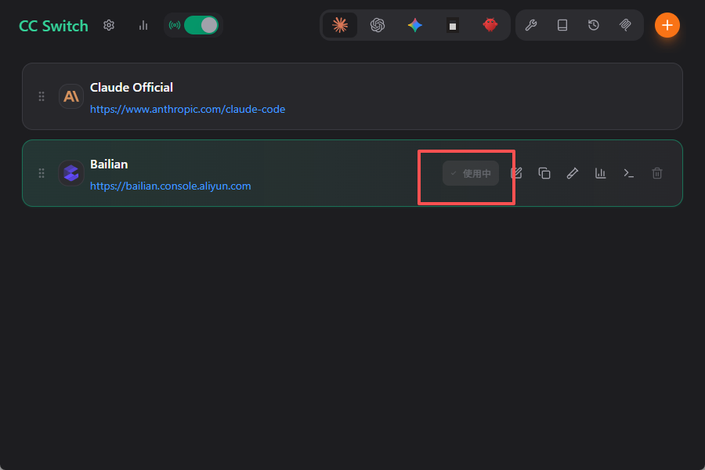Click the pencil icon on Bailian row
Screen dimensions: 705x470
pyautogui.click(x=573, y=173)
